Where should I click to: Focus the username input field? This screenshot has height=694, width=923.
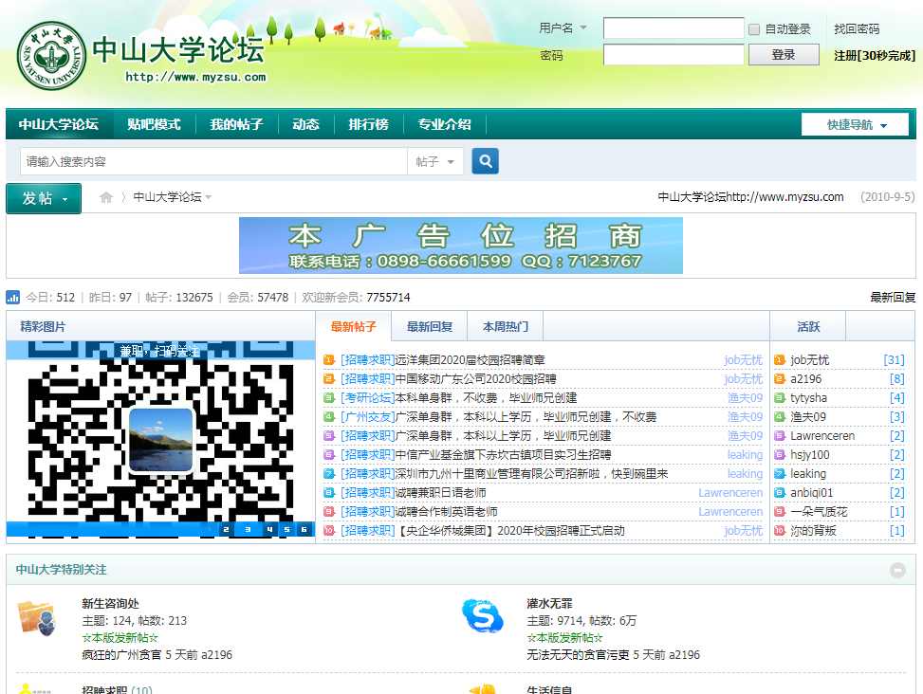point(674,28)
